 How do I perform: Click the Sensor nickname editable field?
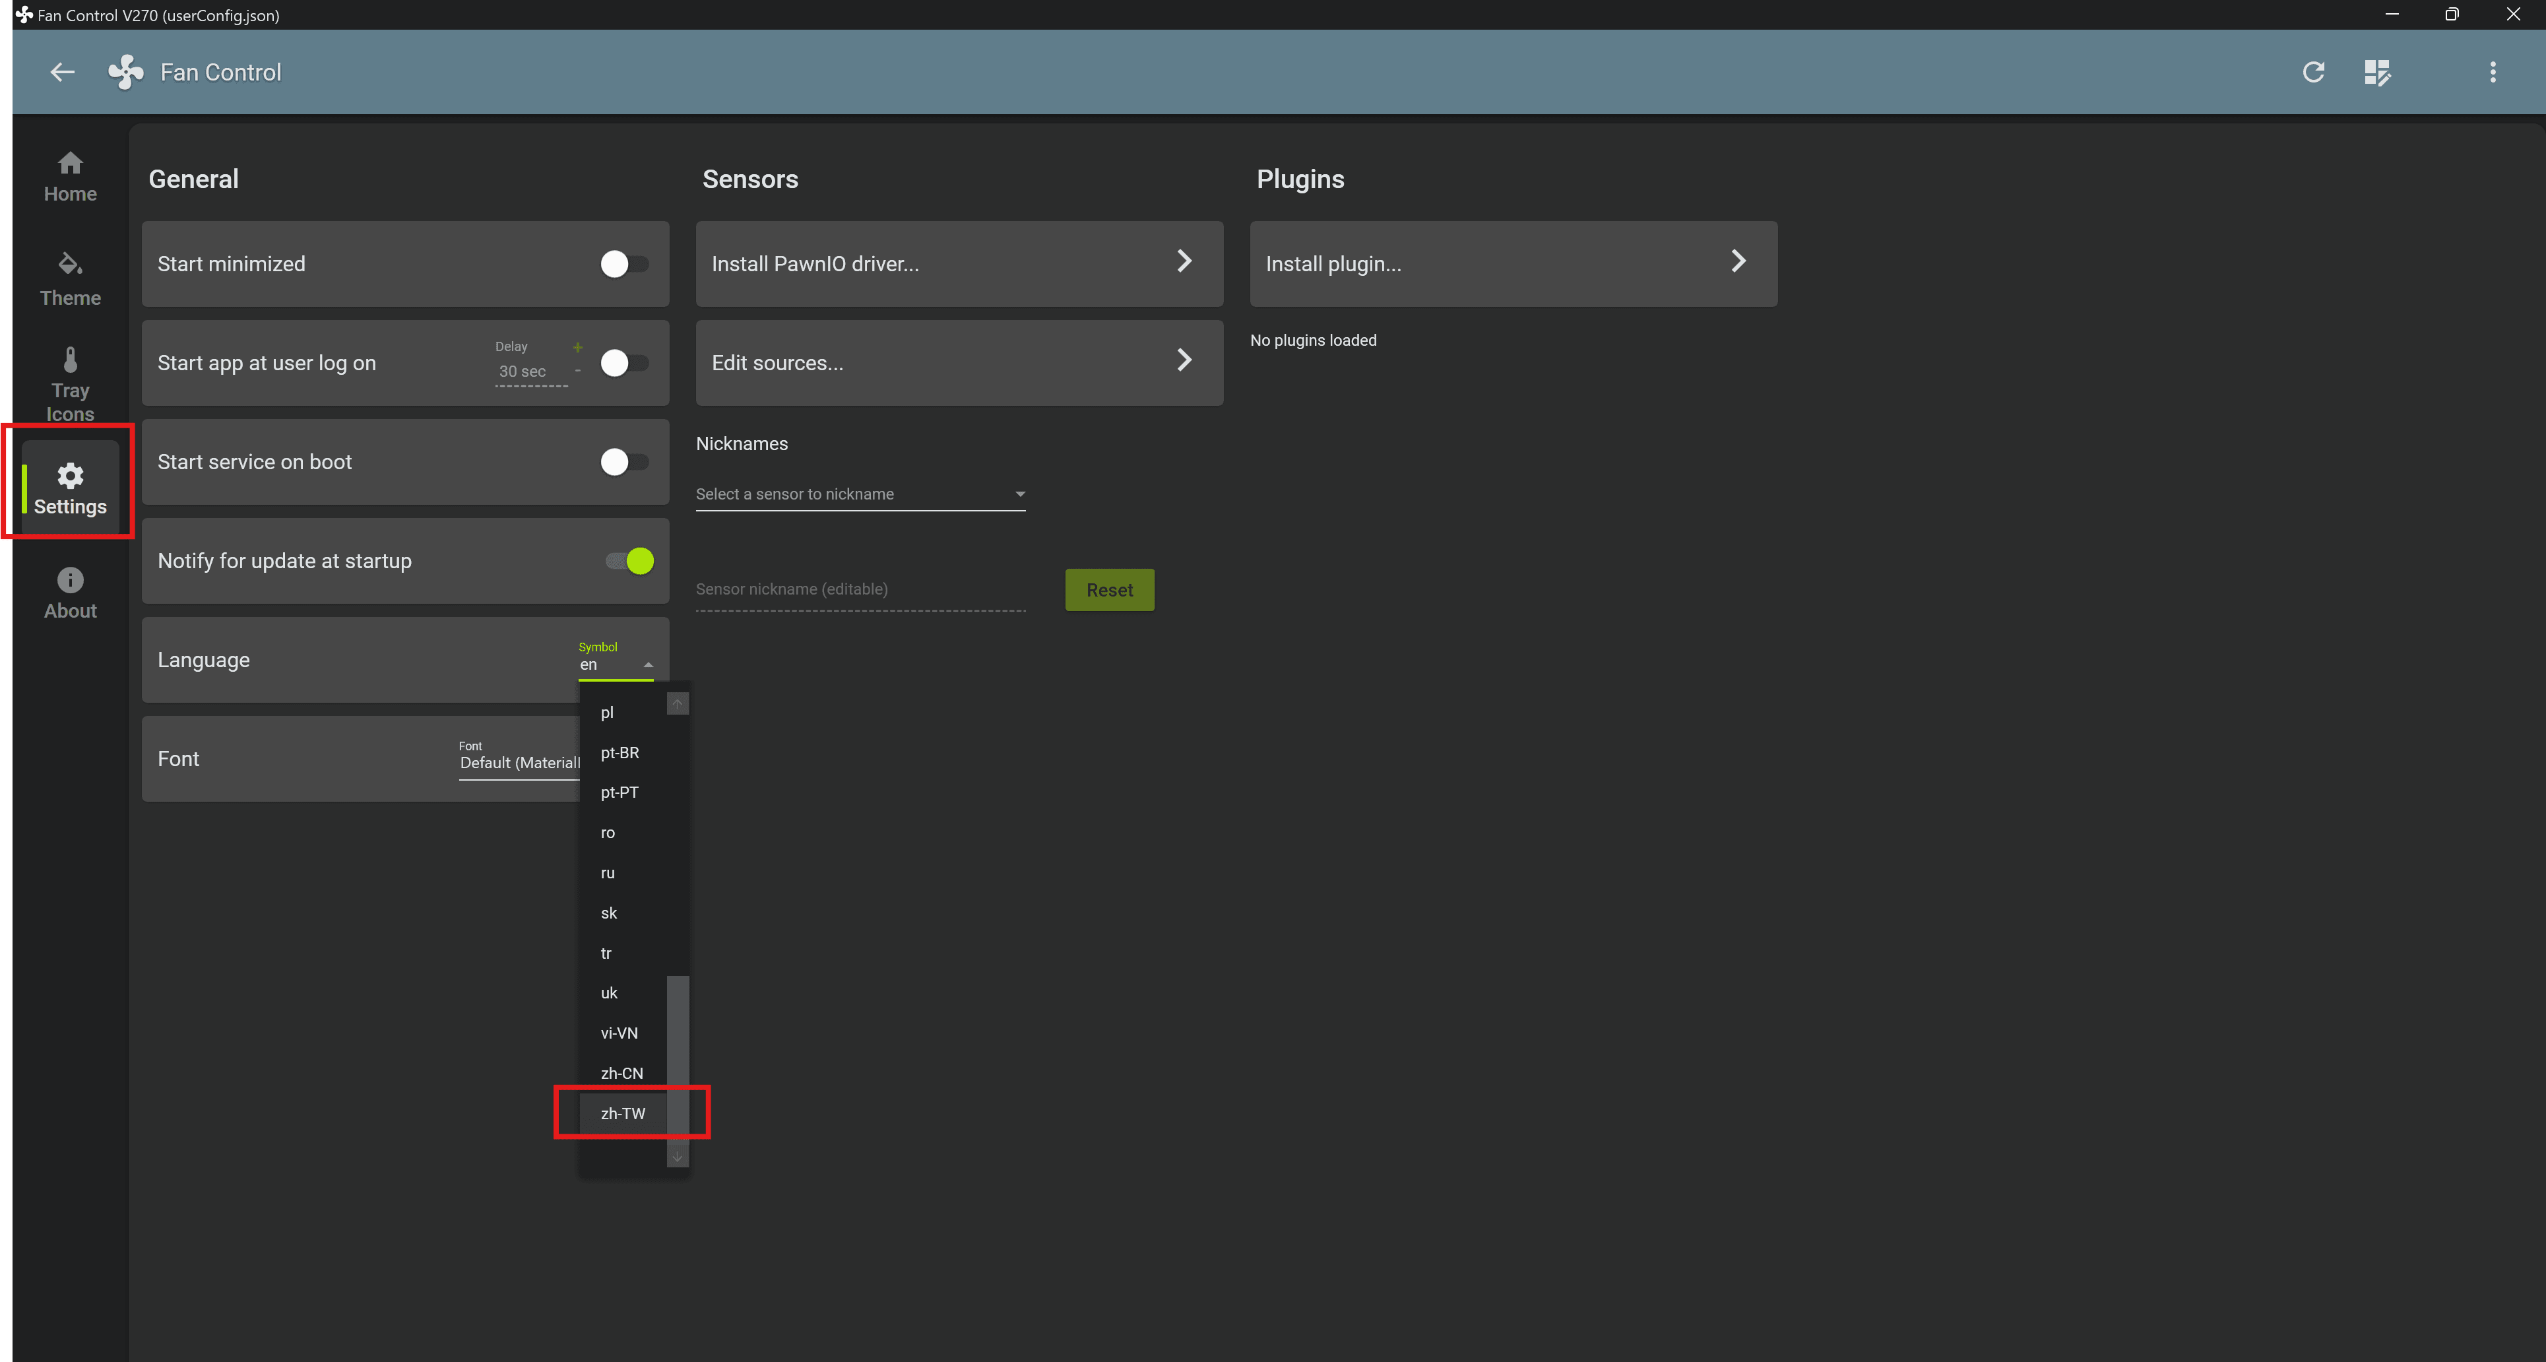point(860,589)
